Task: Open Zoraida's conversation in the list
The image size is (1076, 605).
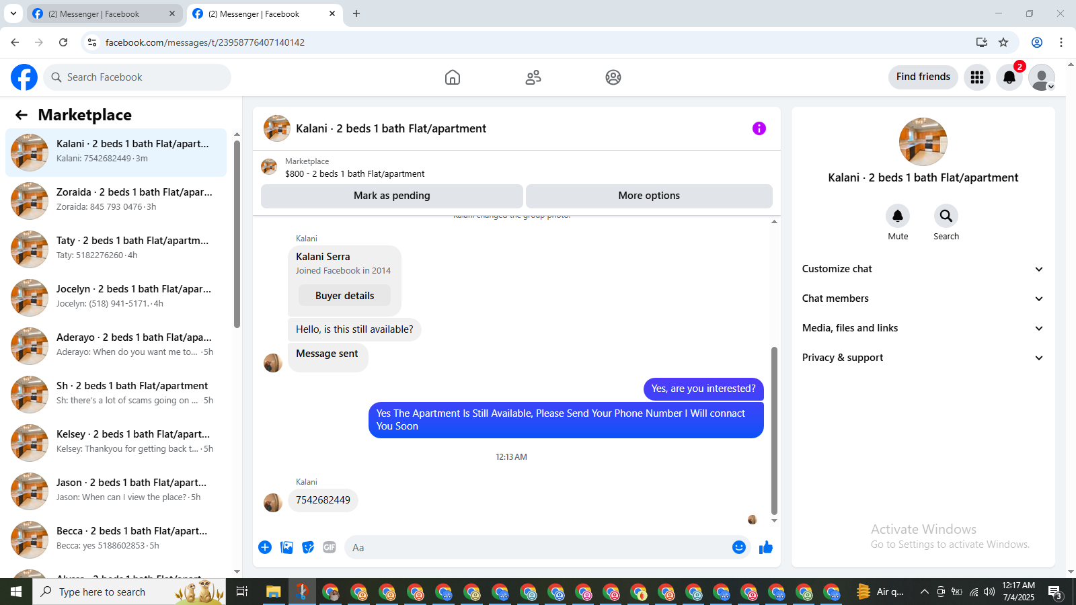Action: tap(116, 200)
